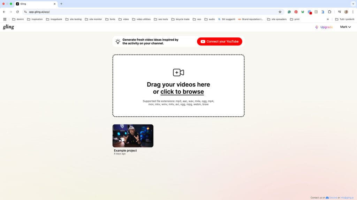Click the Upgrade link

[324, 27]
